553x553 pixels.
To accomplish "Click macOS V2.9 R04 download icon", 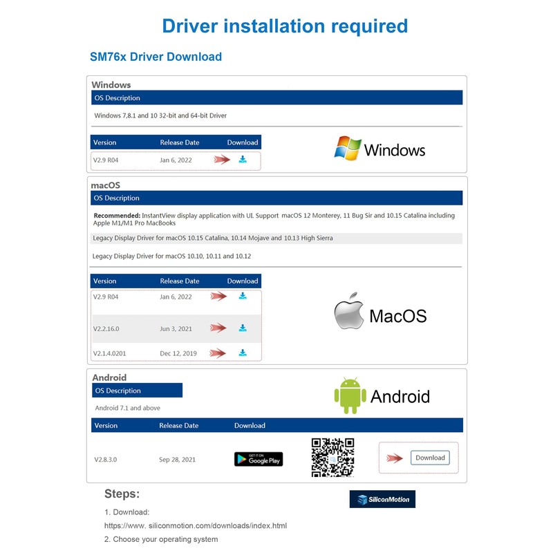I will (x=243, y=296).
